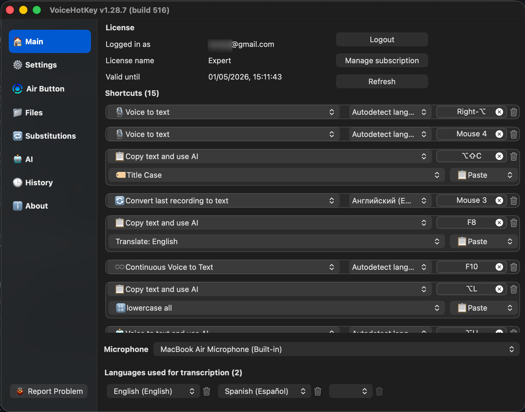
Task: Open the Translate: English prompt dropdown
Action: [x=276, y=242]
